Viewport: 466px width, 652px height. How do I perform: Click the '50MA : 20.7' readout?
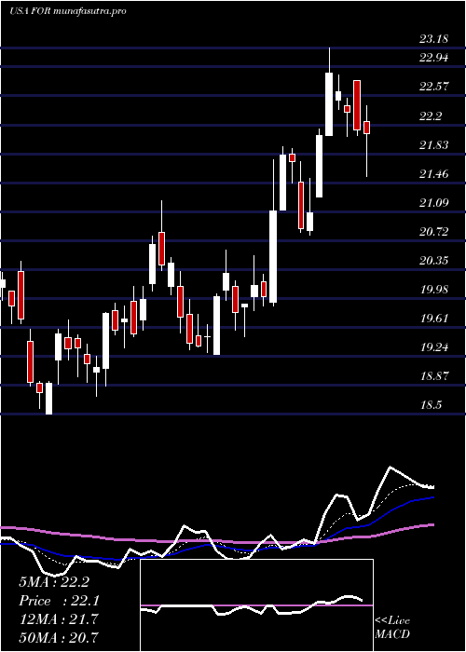point(59,637)
